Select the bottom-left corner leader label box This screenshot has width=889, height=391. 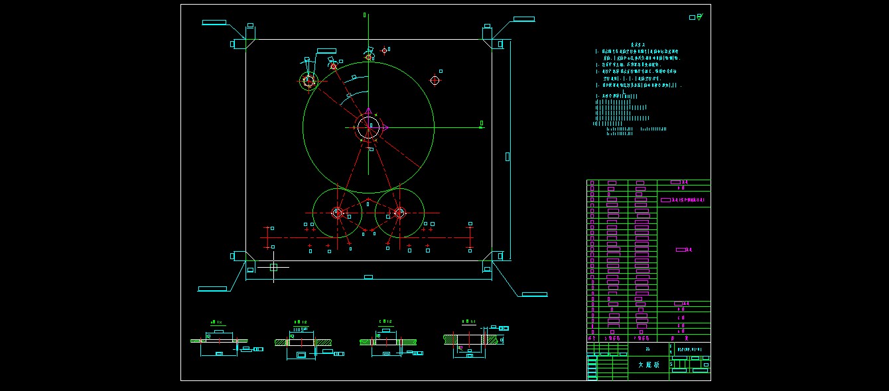(212, 289)
